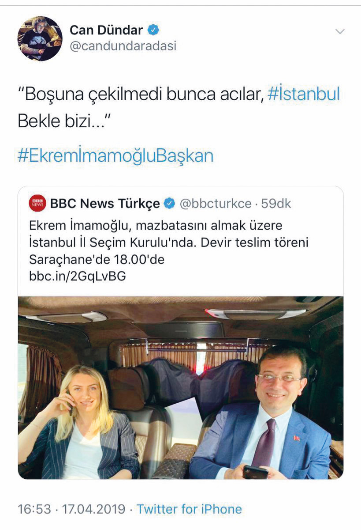Viewport: 361px width, 530px height.
Task: Select the Can Dündar display name
Action: pyautogui.click(x=106, y=30)
